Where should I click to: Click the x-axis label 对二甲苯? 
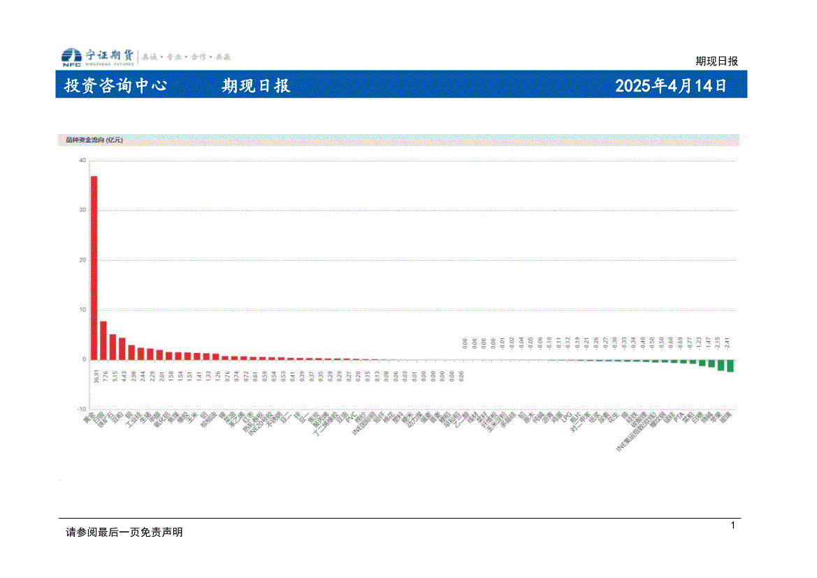(x=580, y=421)
